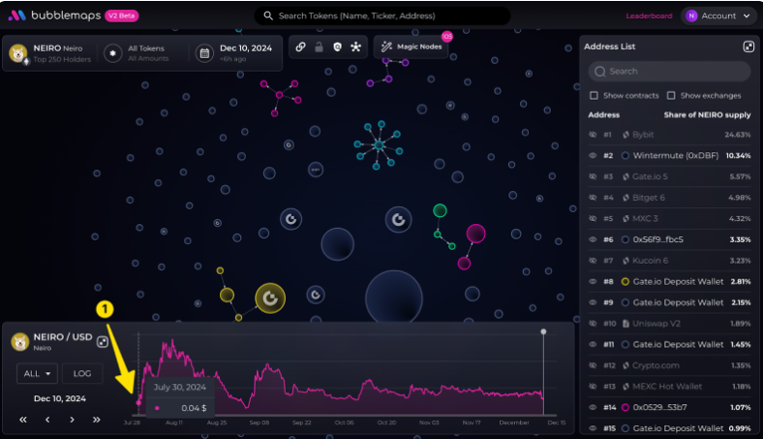The height and width of the screenshot is (439, 763).
Task: Click the cluster nodes icon in the toolbar
Action: 355,47
